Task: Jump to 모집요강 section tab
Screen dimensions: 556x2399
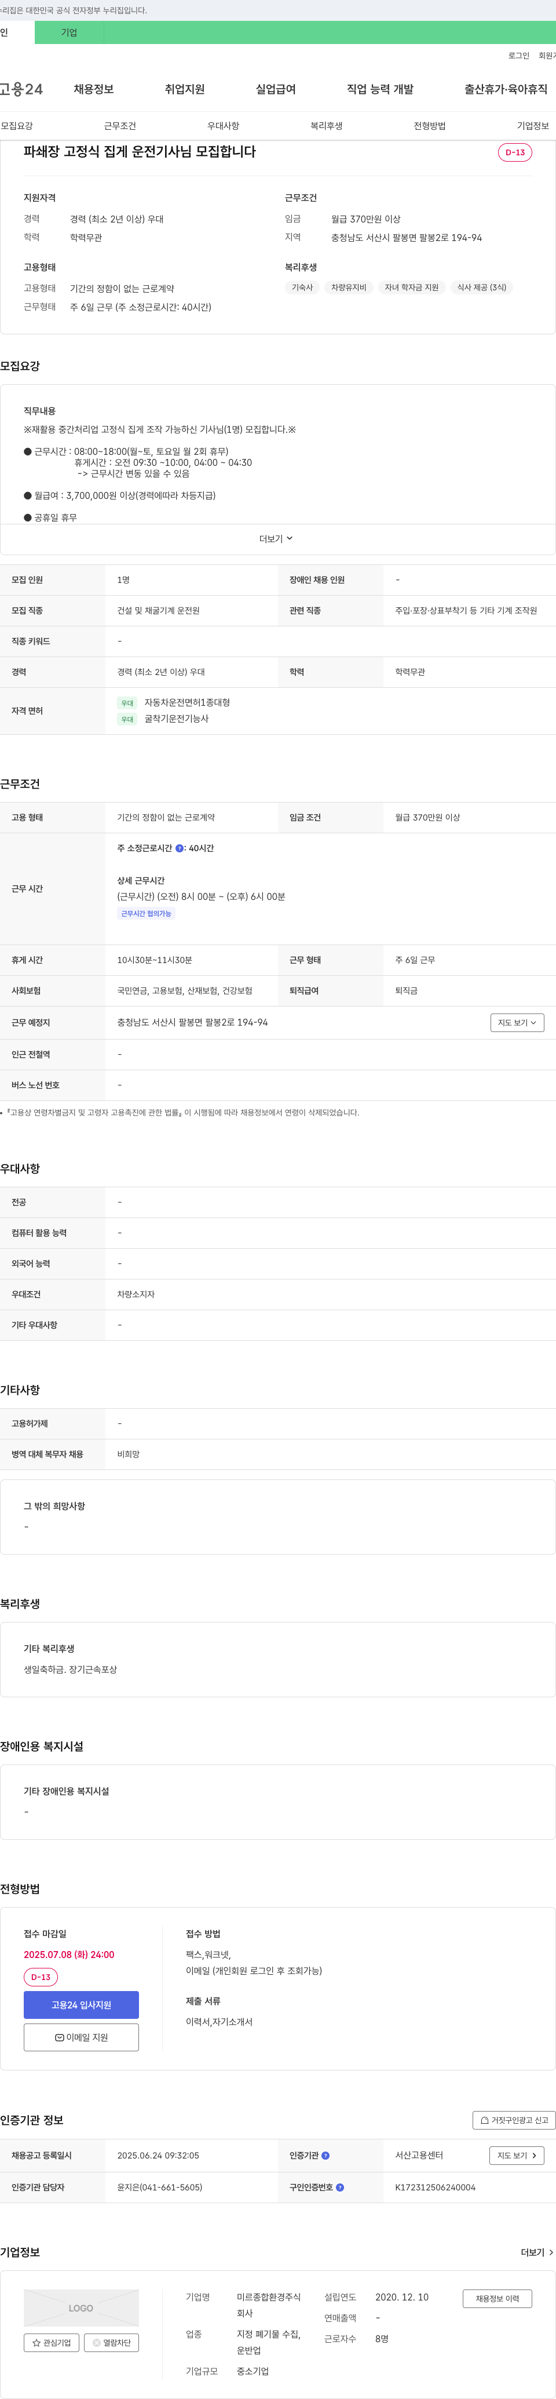Action: click(17, 126)
